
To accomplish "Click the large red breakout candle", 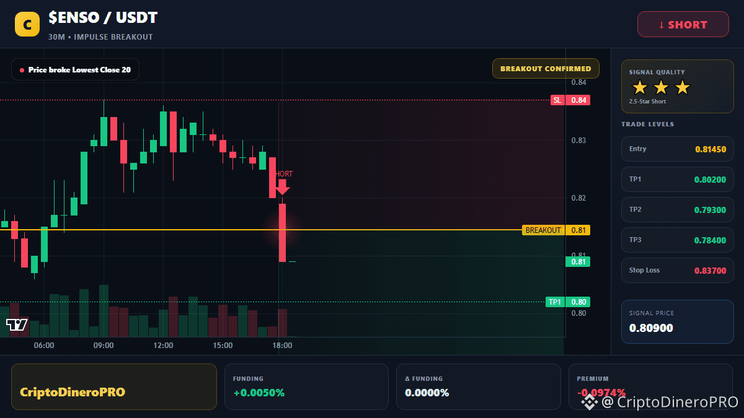I will click(282, 233).
